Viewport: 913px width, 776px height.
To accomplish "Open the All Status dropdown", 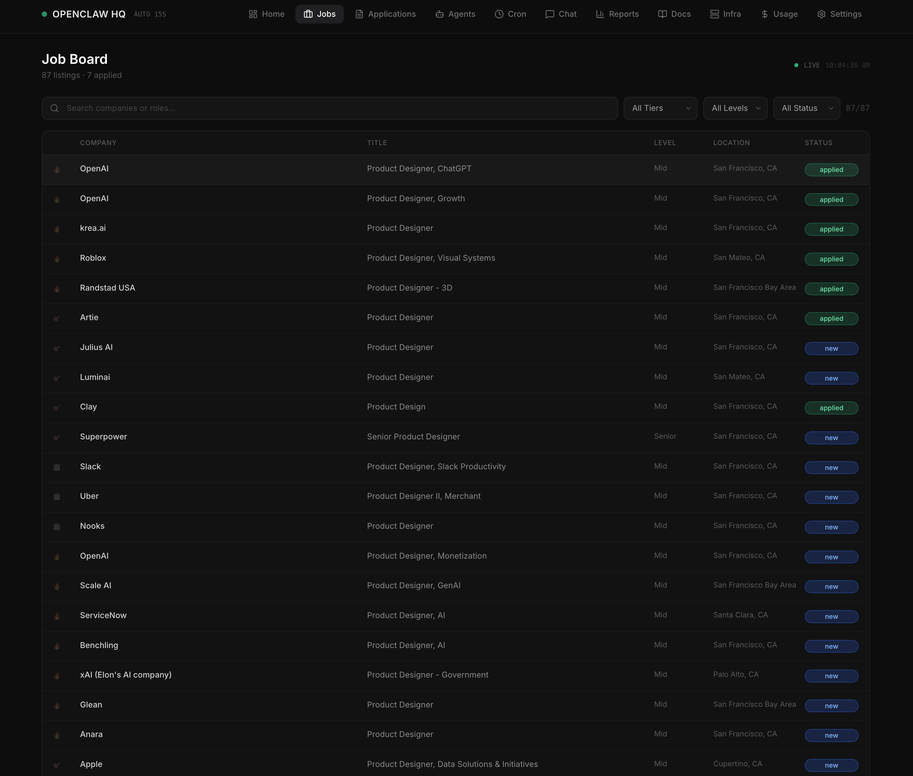I will pos(806,108).
